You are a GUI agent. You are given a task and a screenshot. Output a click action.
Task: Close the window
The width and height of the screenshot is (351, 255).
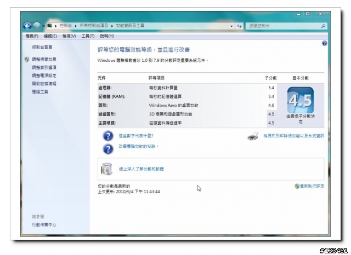coord(320,14)
